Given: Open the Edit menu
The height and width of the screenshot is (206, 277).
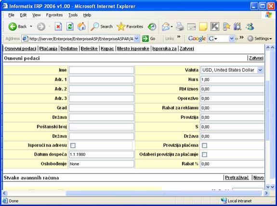Looking at the screenshot, I should (23, 15).
